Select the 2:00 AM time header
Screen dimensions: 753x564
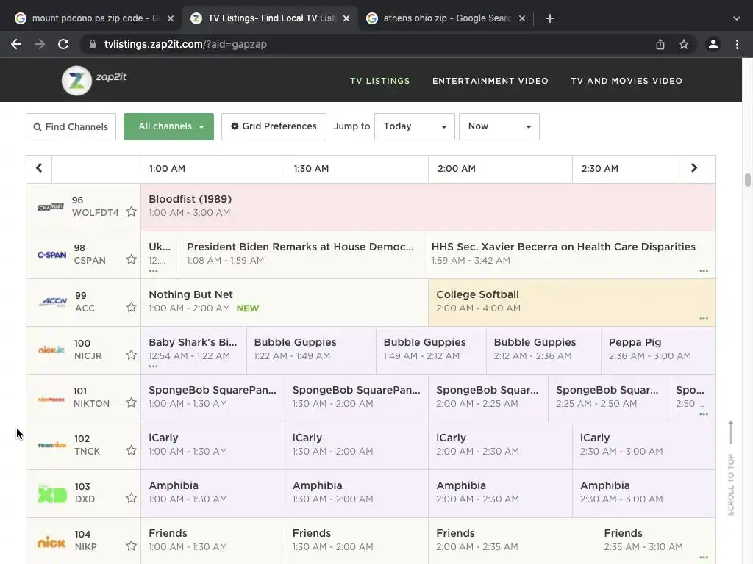tap(500, 168)
